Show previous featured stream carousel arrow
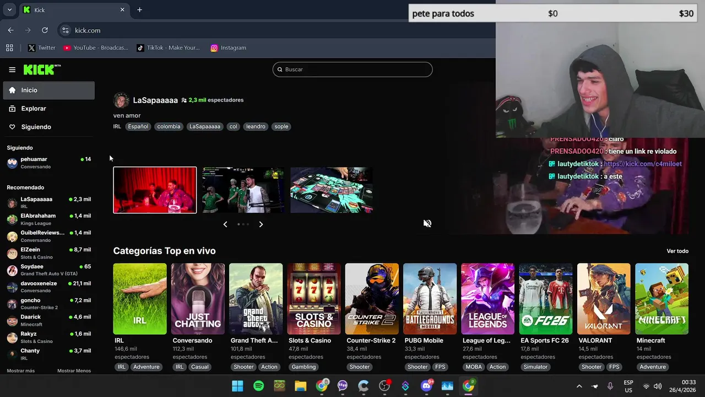 pyautogui.click(x=225, y=224)
